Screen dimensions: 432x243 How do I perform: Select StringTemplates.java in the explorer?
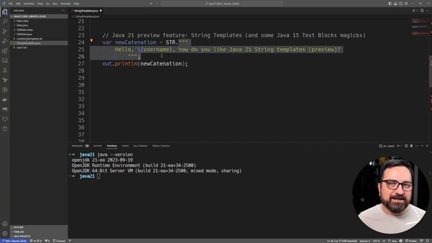tap(39, 43)
